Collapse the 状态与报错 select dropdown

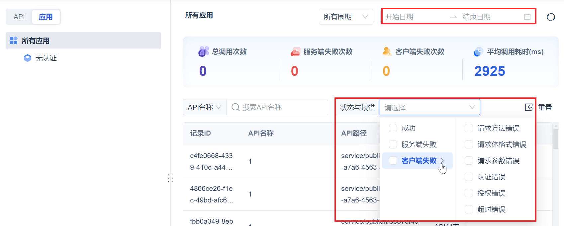click(430, 107)
